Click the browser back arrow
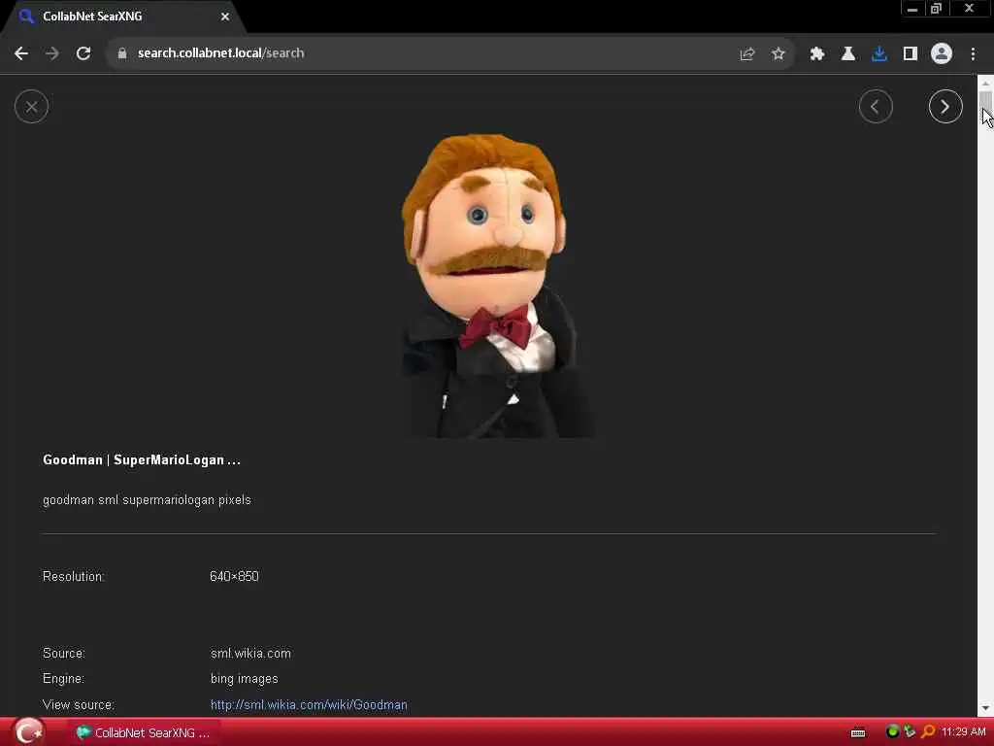 21,53
